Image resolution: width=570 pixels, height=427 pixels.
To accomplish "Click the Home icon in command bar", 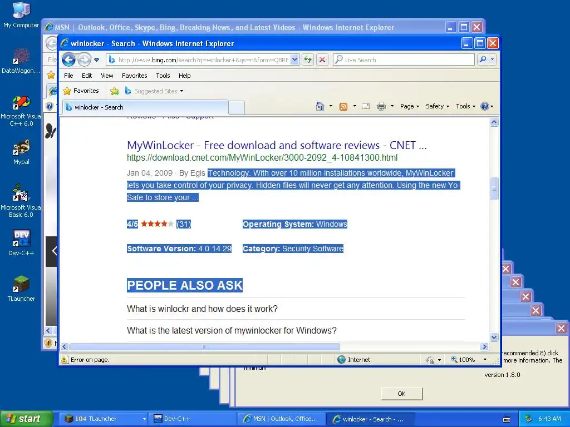I will pyautogui.click(x=320, y=106).
